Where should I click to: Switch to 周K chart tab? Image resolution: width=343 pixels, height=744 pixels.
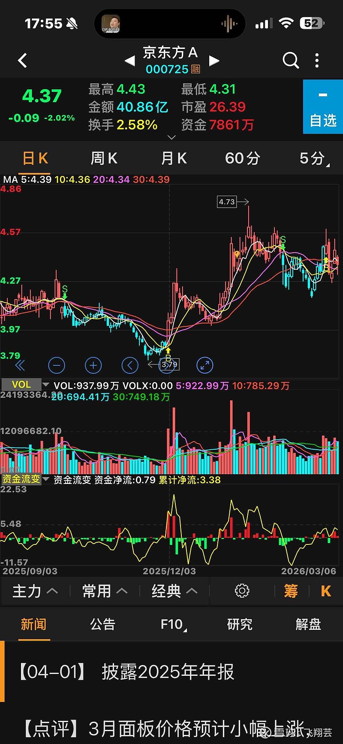[104, 158]
